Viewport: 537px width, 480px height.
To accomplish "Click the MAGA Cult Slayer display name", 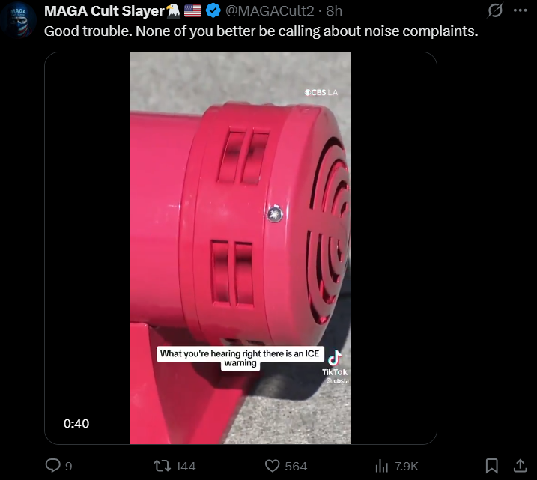I will [104, 11].
